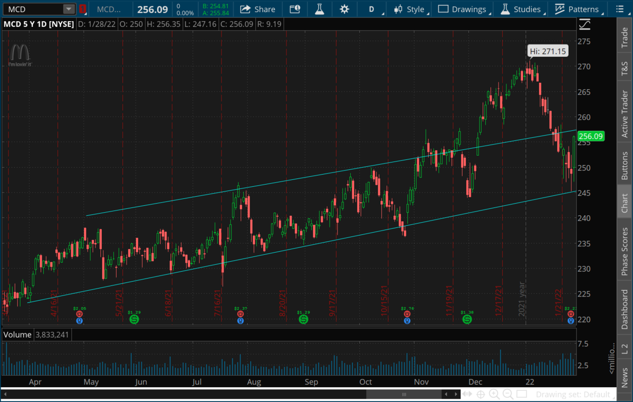633x402 pixels.
Task: Click the MCD... company description button
Action: tap(109, 9)
